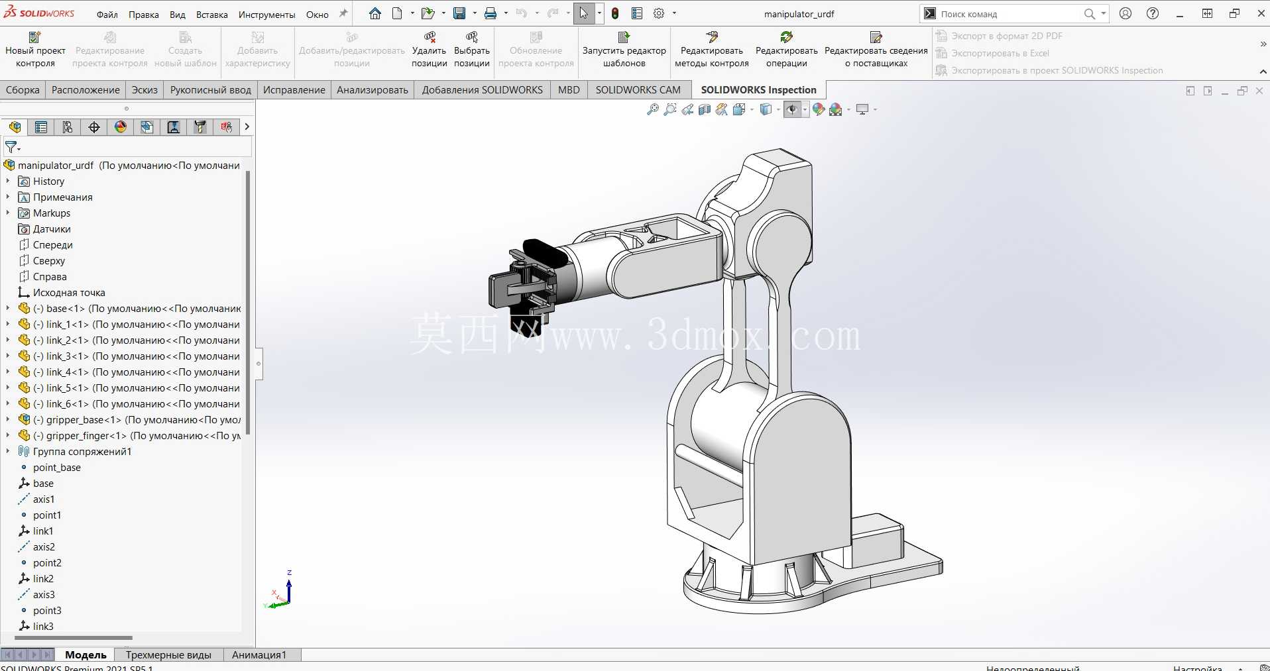Open the DisplayManager color ball tab
This screenshot has width=1270, height=671.
(121, 127)
